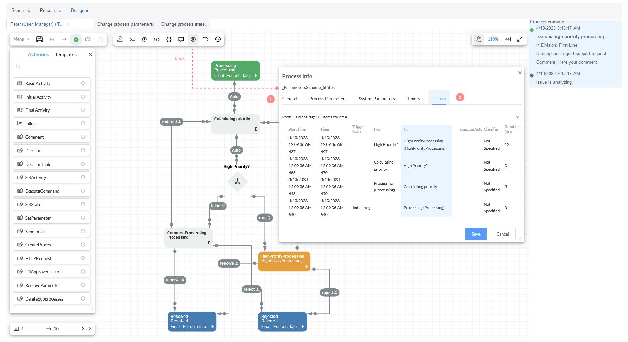Switch to the System Parameters tab
The width and height of the screenshot is (628, 342).
(377, 99)
